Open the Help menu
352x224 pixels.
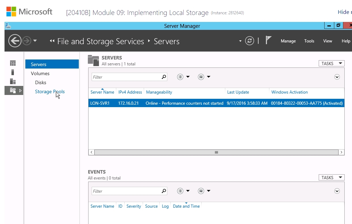tap(346, 41)
